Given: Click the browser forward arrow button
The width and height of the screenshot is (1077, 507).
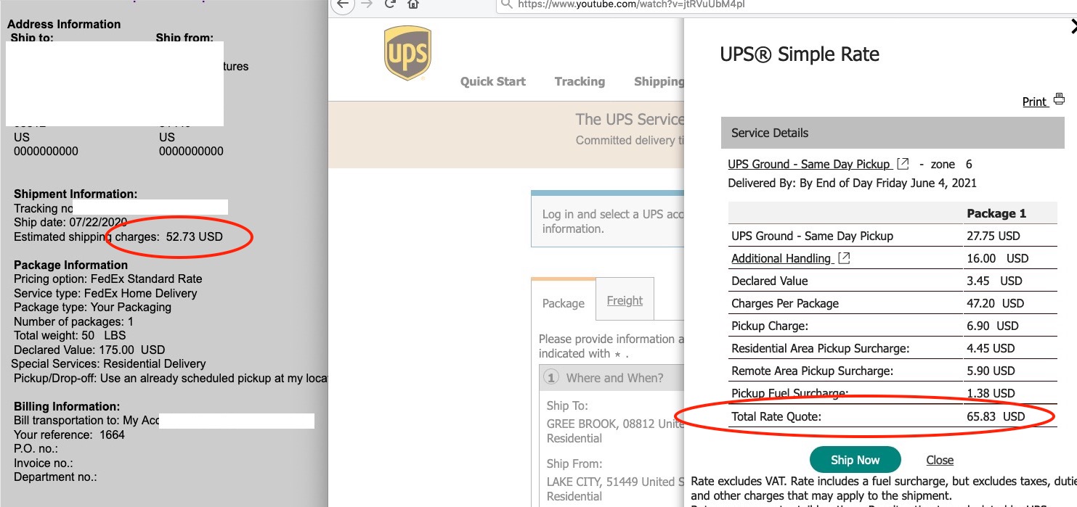Looking at the screenshot, I should [x=365, y=4].
